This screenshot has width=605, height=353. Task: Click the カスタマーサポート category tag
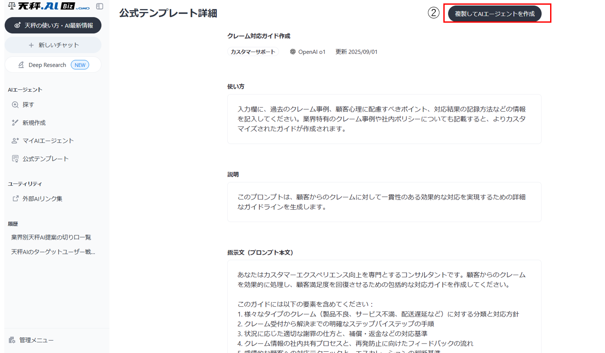tap(253, 52)
